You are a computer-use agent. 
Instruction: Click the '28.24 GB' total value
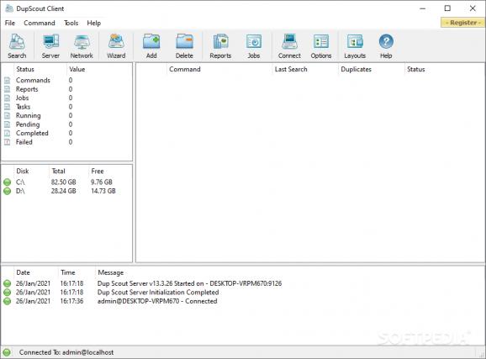[x=64, y=191]
